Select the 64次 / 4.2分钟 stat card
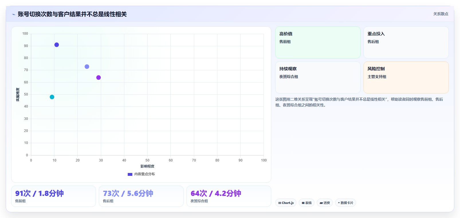This screenshot has height=218, width=460. [229, 196]
